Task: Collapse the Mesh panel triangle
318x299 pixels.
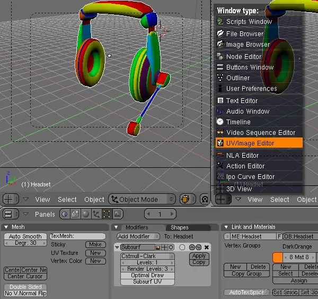Action: click(6, 227)
